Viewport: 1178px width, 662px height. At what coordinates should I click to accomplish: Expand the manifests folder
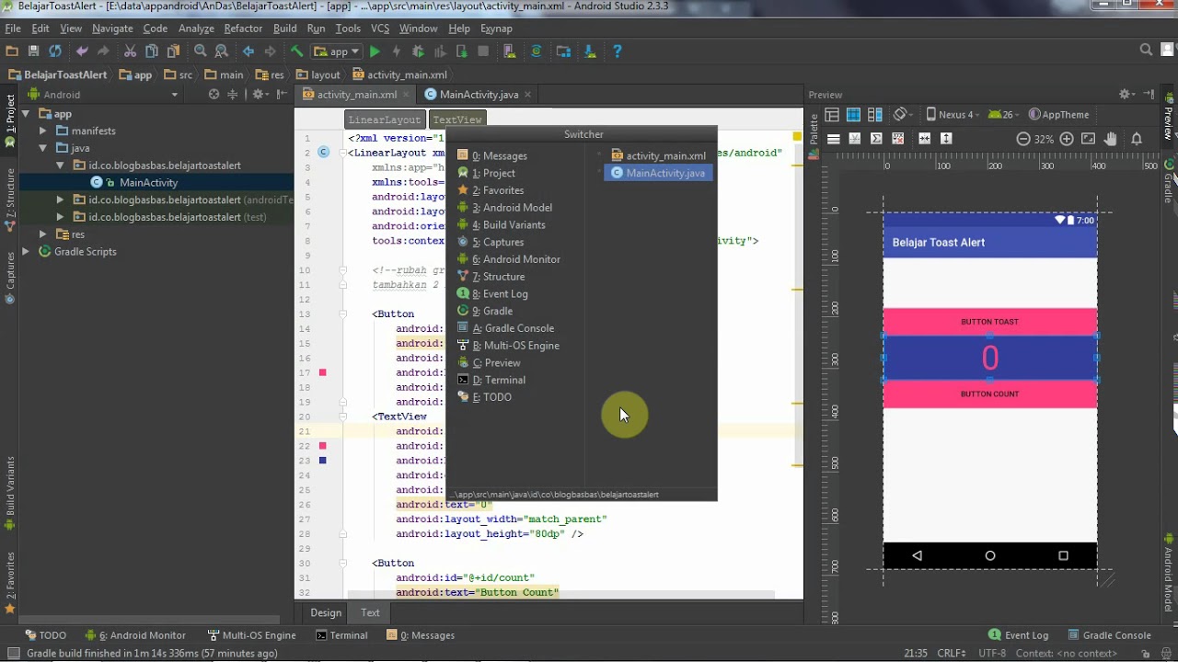click(x=42, y=131)
